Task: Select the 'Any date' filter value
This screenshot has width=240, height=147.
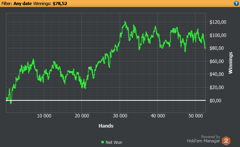Action: click(23, 3)
